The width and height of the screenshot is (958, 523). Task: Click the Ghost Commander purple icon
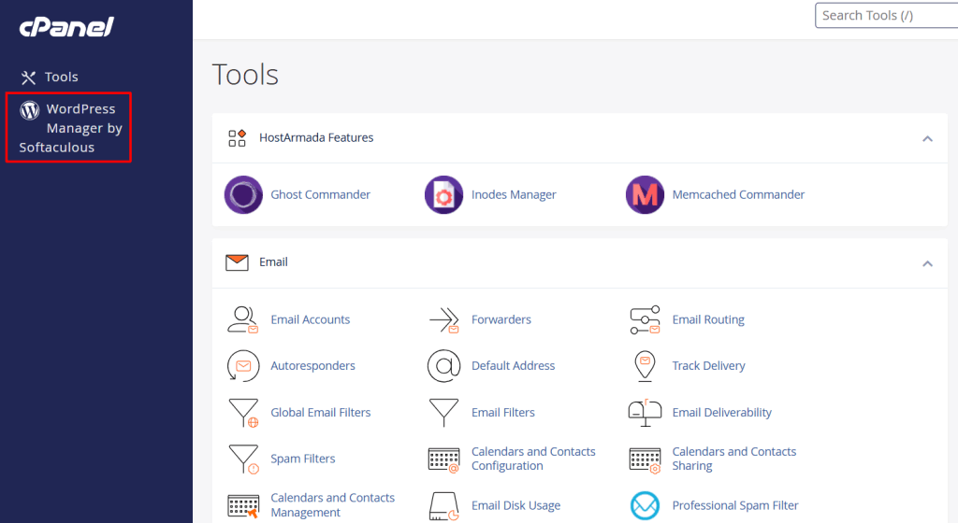click(x=244, y=195)
